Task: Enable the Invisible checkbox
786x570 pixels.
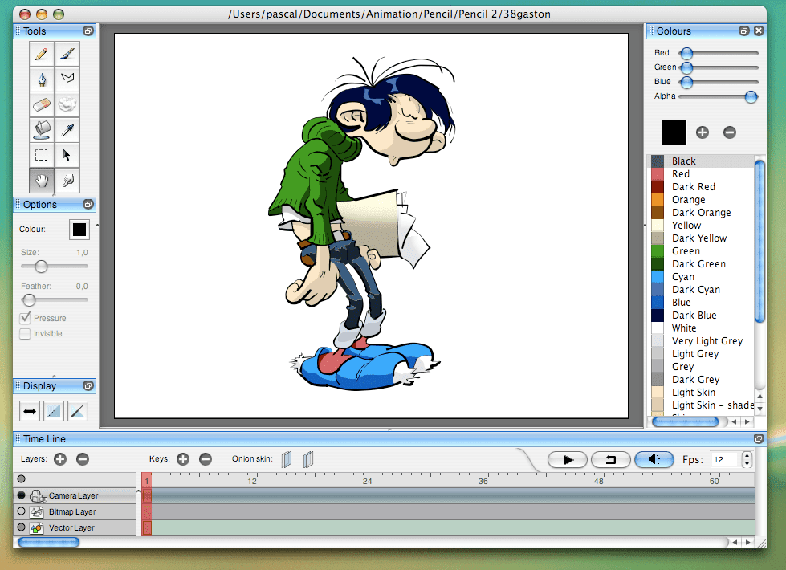Action: (26, 334)
